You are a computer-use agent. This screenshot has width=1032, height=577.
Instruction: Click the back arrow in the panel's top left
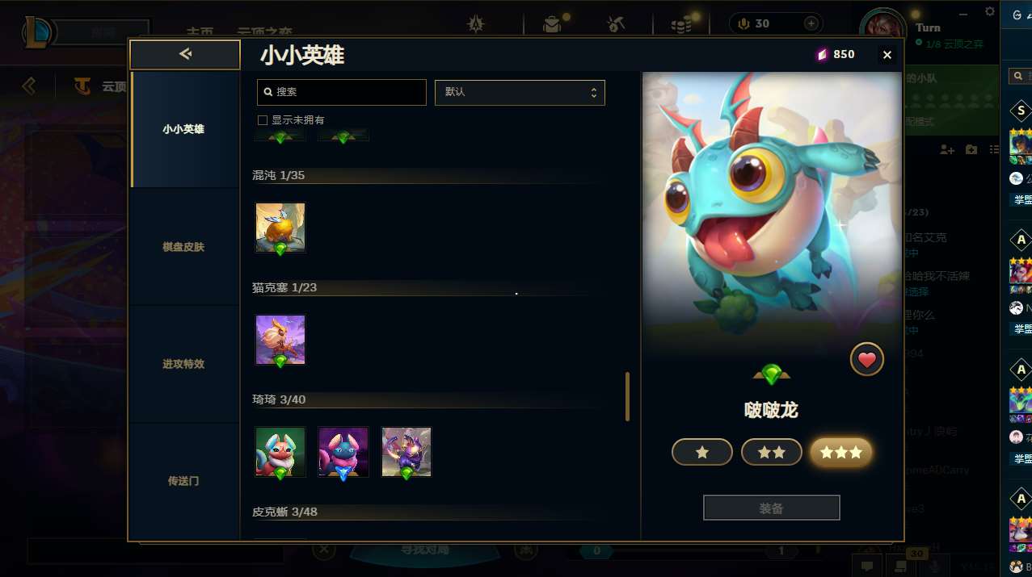pyautogui.click(x=185, y=54)
